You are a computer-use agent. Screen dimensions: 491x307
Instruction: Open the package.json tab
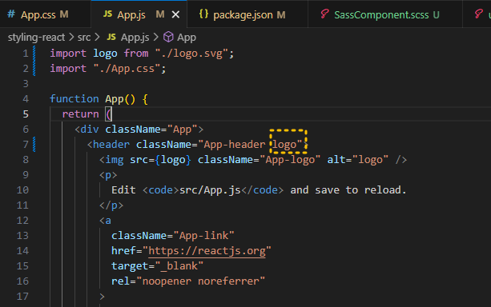pos(243,14)
